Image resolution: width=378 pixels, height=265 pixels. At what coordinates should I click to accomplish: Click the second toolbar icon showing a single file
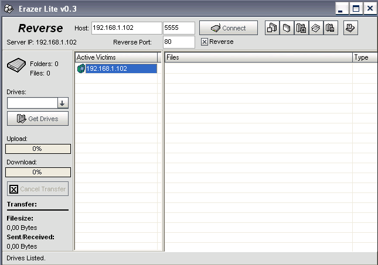(287, 28)
